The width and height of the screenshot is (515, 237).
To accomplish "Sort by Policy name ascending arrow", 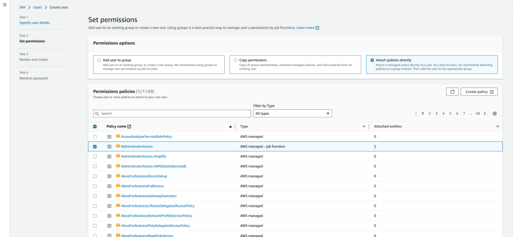I will pyautogui.click(x=230, y=127).
